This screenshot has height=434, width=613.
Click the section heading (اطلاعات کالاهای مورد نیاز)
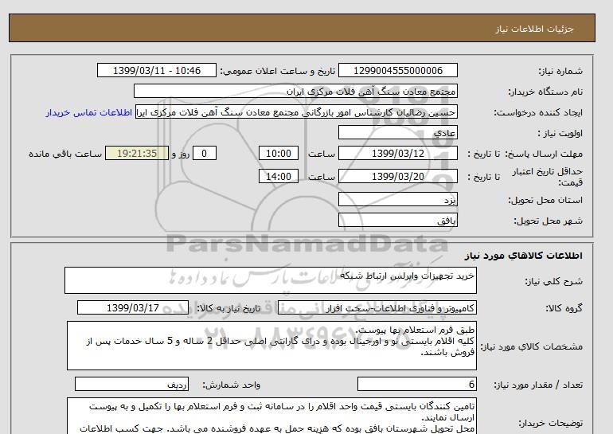click(x=524, y=256)
